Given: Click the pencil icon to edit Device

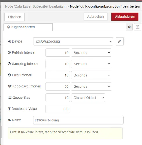Looking at the screenshot, I should tap(120, 41).
